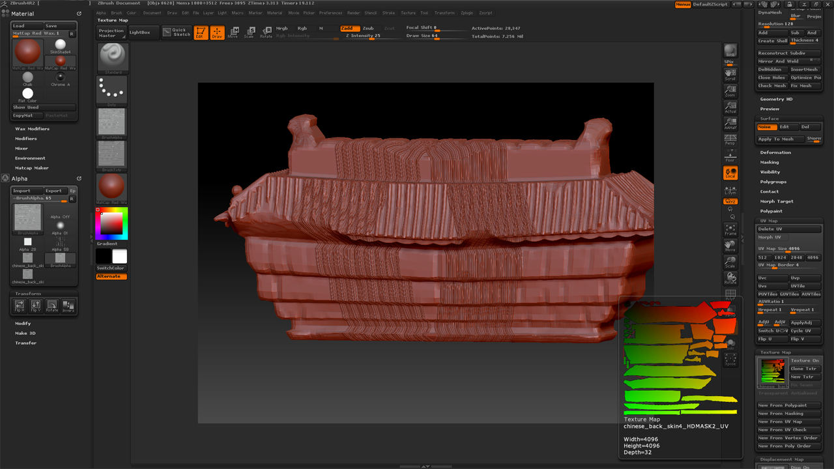Toggle Persp perspective view
Viewport: 834px width, 469px height.
point(730,139)
